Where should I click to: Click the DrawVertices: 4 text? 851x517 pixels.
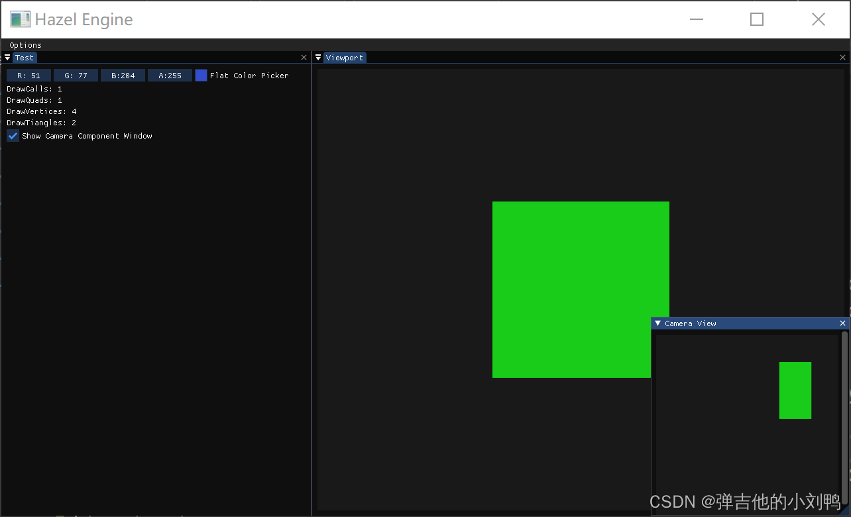click(42, 111)
